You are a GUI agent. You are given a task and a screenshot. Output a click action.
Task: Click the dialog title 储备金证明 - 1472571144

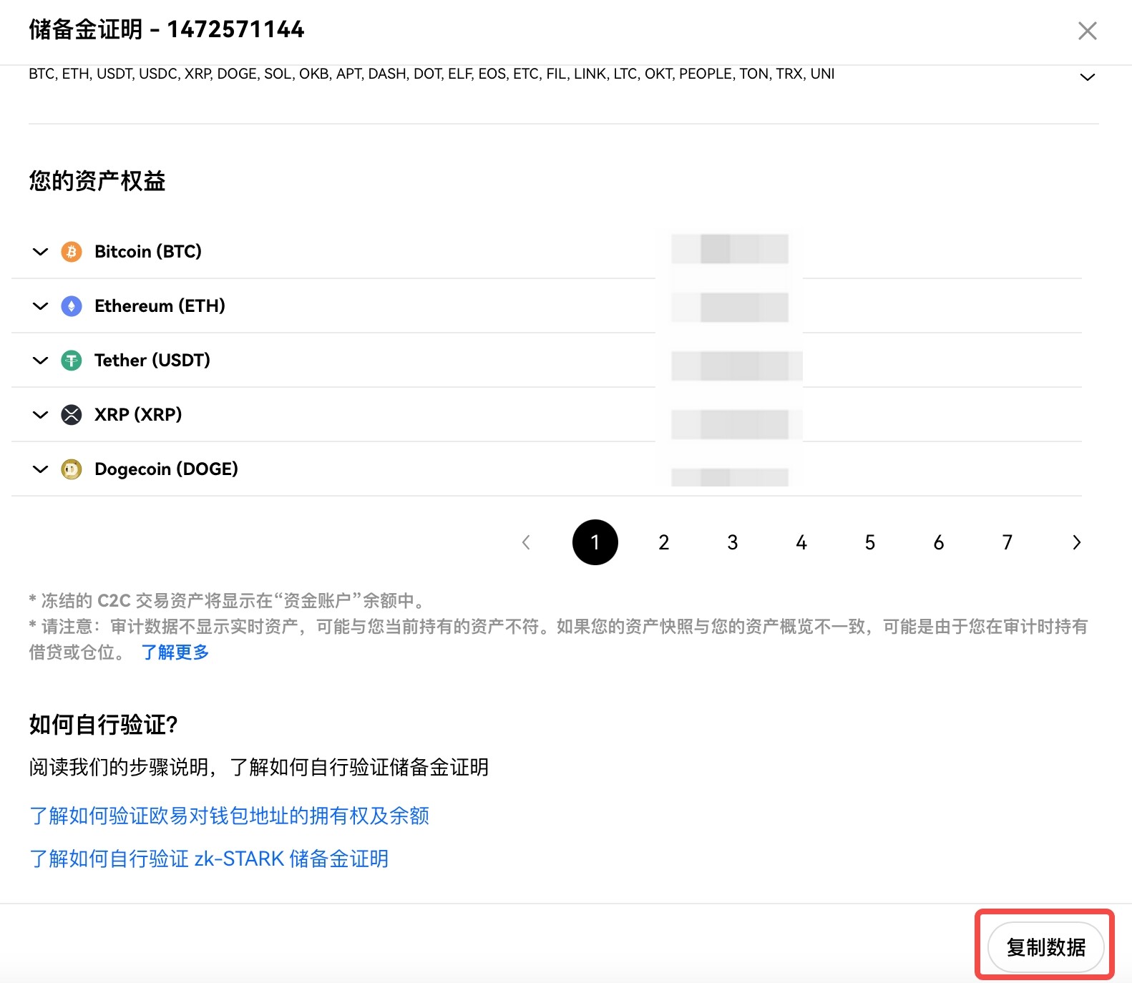tap(167, 29)
